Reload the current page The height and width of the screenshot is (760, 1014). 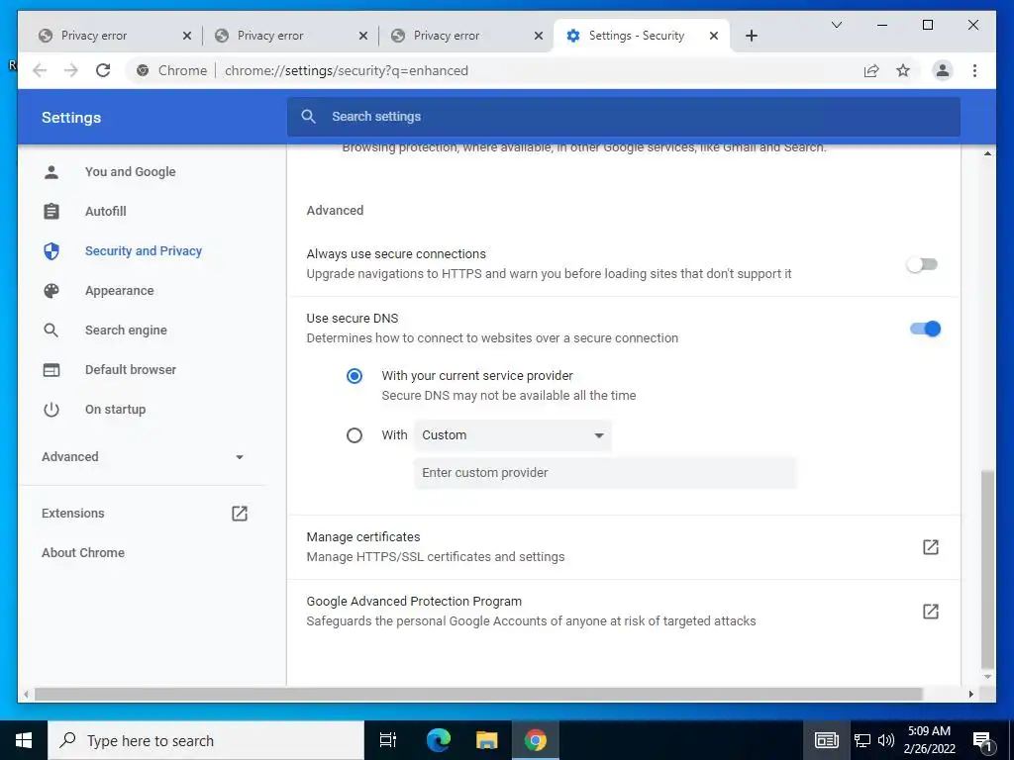coord(103,70)
